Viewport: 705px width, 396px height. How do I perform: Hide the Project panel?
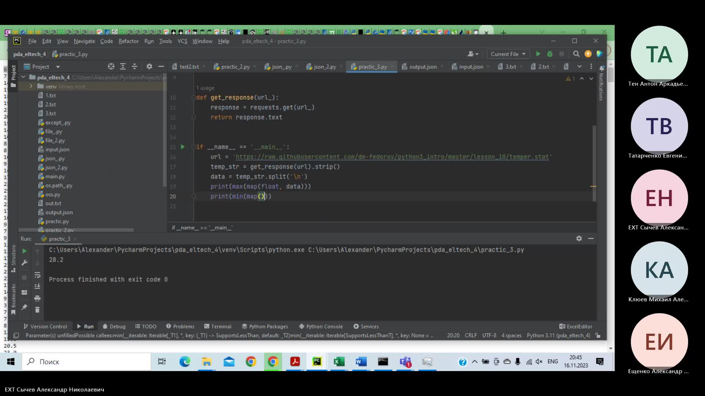coord(161,66)
